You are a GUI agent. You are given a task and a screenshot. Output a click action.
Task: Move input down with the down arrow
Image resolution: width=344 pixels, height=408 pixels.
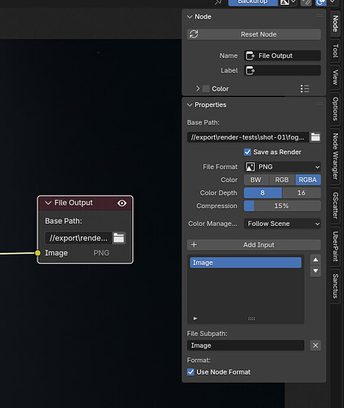coord(315,271)
